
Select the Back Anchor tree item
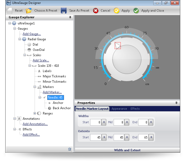62,108
